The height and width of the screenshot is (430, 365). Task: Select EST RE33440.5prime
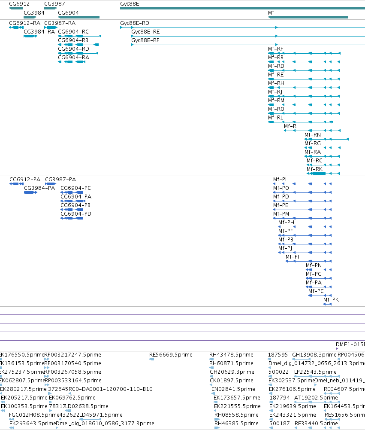pyautogui.click(x=316, y=424)
